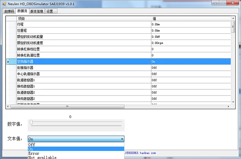Viewport: 241px width, 159px height.
Task: Click the Off value of 衔接指示器
Action: tap(191, 68)
